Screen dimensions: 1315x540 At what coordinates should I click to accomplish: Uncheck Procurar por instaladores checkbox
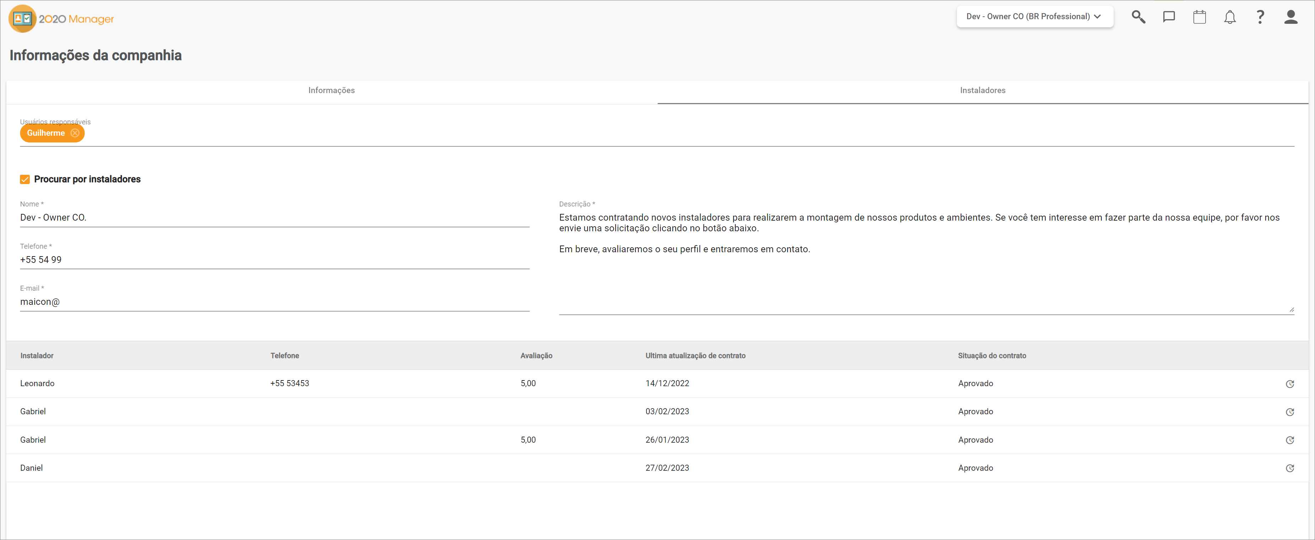pyautogui.click(x=25, y=179)
